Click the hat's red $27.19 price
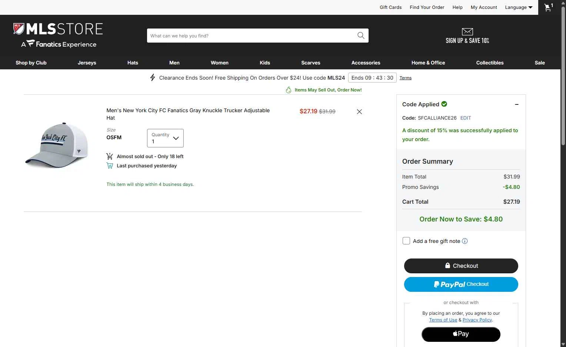 [x=309, y=111]
